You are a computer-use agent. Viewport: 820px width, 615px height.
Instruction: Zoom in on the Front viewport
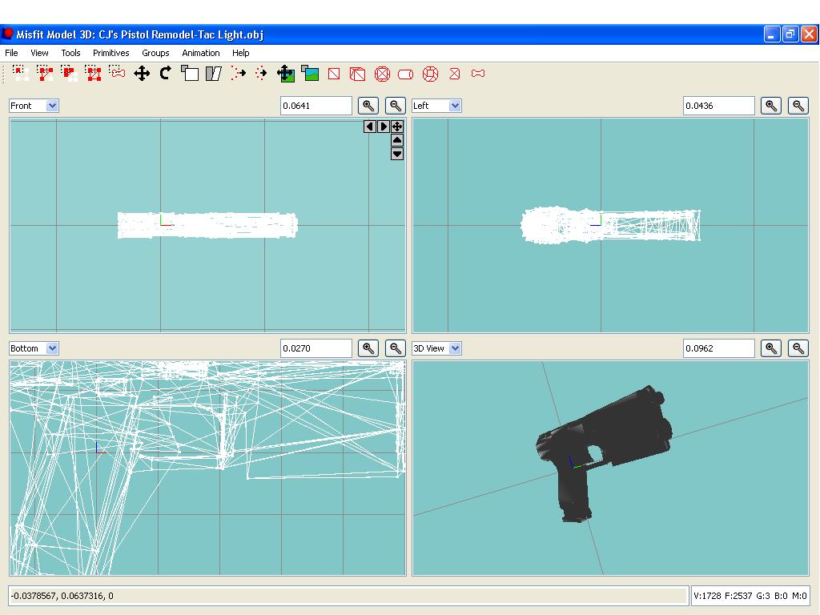pyautogui.click(x=368, y=106)
